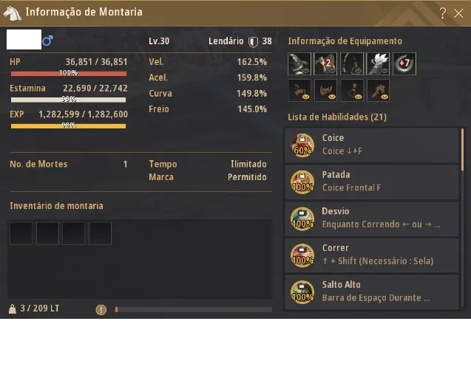The width and height of the screenshot is (471, 369).
Task: Select the Coice skill entry
Action: (372, 145)
